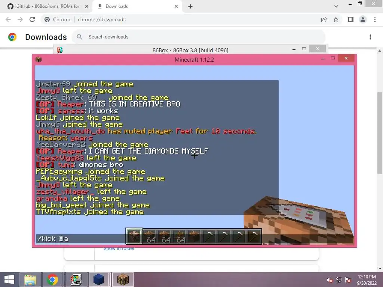Click 'big_boi_yeeet joined the game' line
The image size is (383, 287).
(93, 205)
